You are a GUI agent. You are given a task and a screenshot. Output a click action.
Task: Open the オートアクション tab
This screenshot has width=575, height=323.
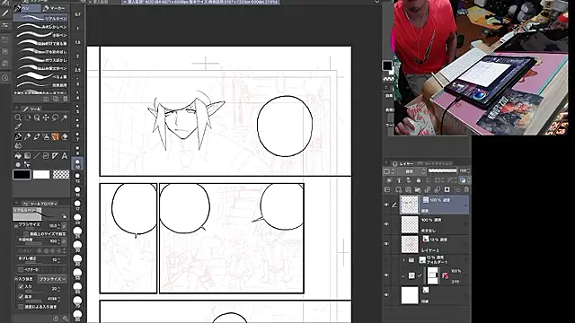435,163
